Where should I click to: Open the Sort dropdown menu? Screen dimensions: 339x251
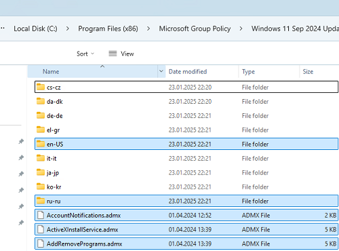click(85, 54)
